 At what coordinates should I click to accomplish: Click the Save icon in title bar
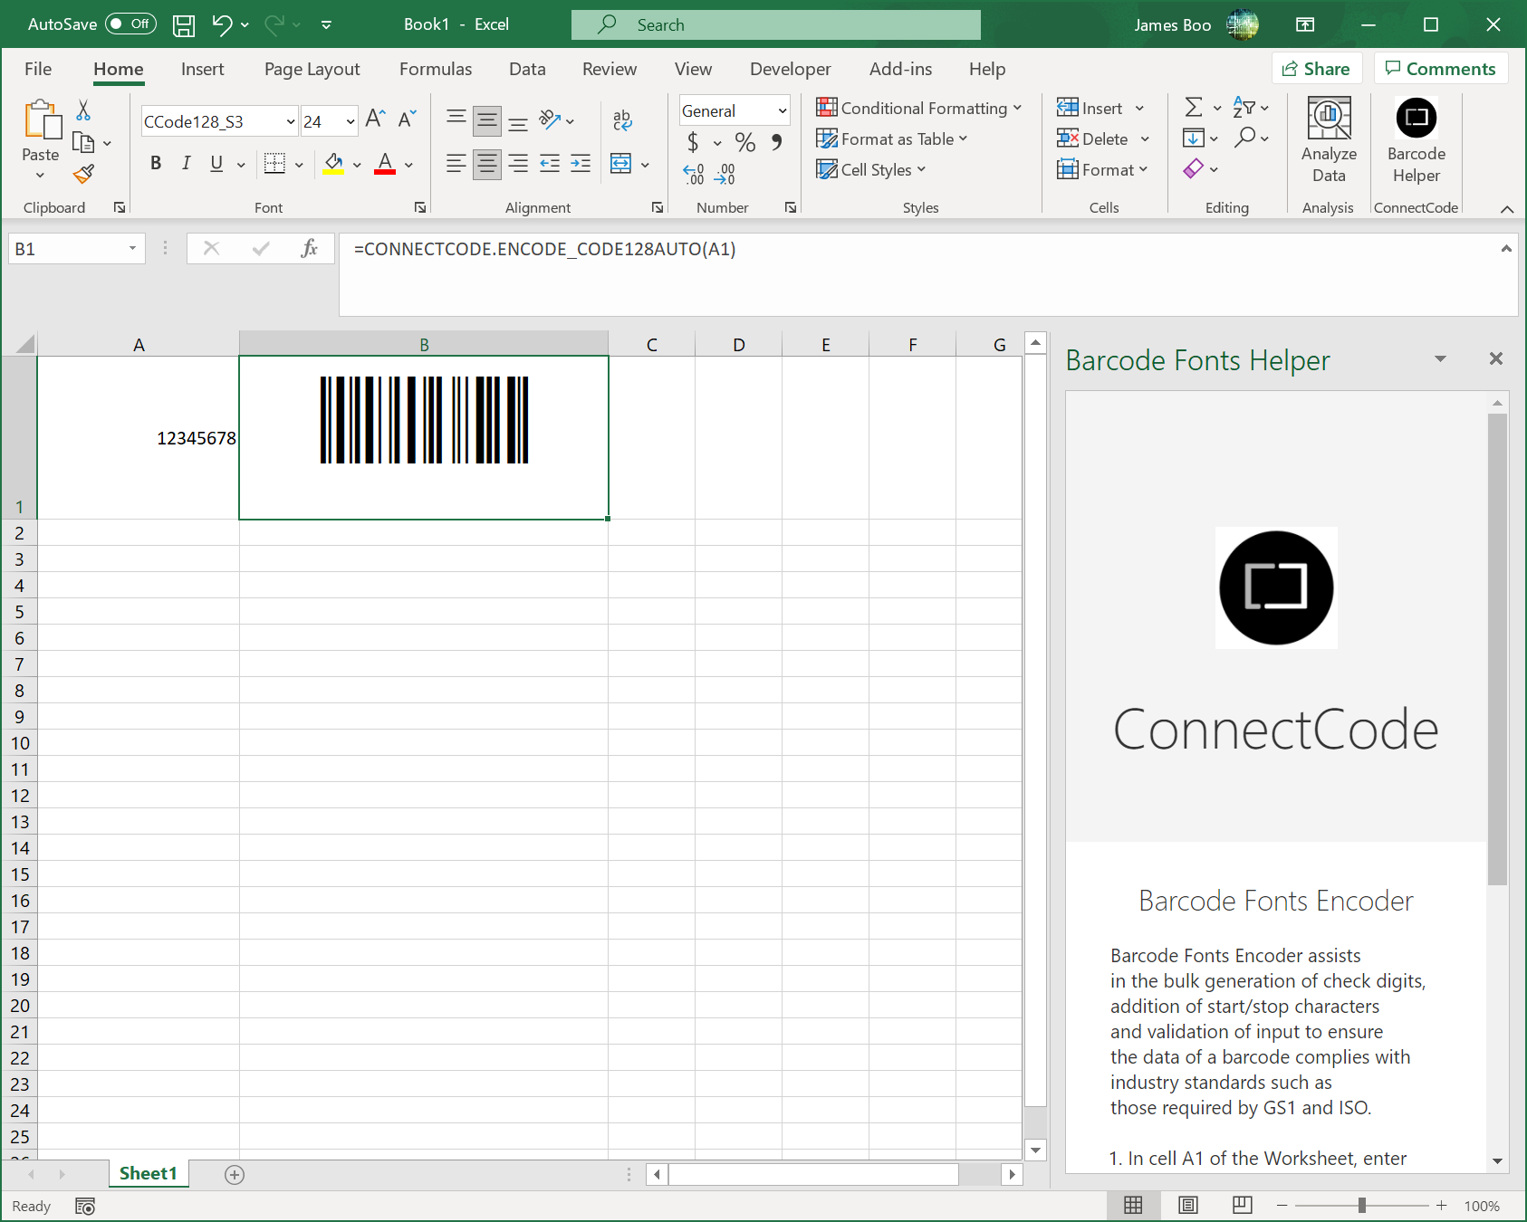click(184, 25)
